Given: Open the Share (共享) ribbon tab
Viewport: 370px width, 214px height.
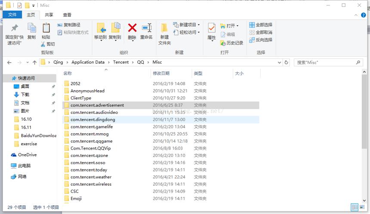Looking at the screenshot, I should pos(49,15).
